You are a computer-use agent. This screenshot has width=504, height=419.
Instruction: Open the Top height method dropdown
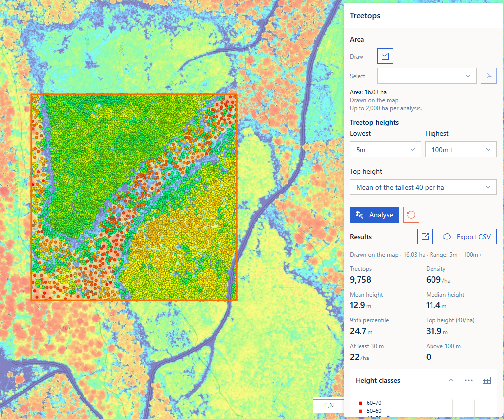423,187
